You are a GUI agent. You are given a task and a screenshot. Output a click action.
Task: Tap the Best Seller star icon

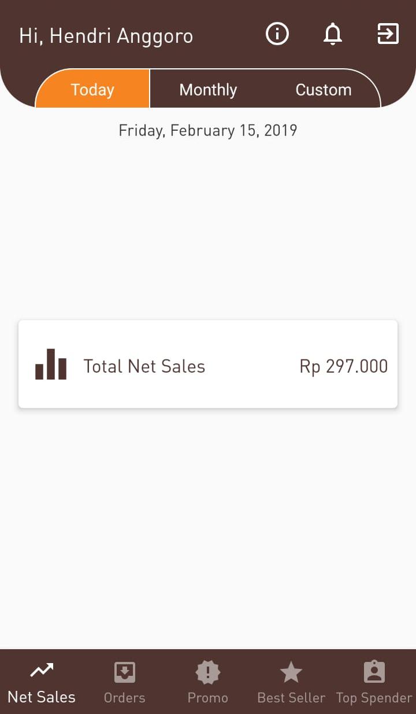pyautogui.click(x=291, y=672)
